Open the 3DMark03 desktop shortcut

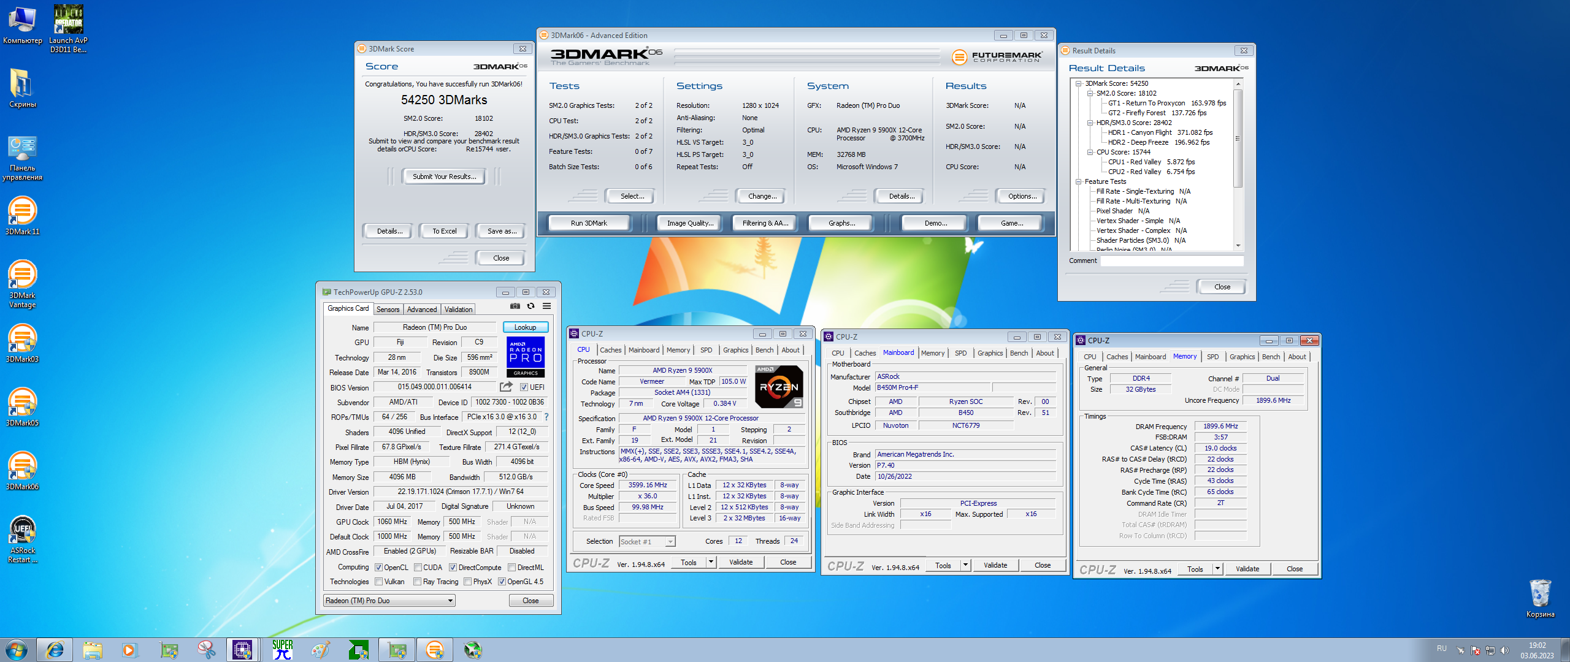(23, 343)
